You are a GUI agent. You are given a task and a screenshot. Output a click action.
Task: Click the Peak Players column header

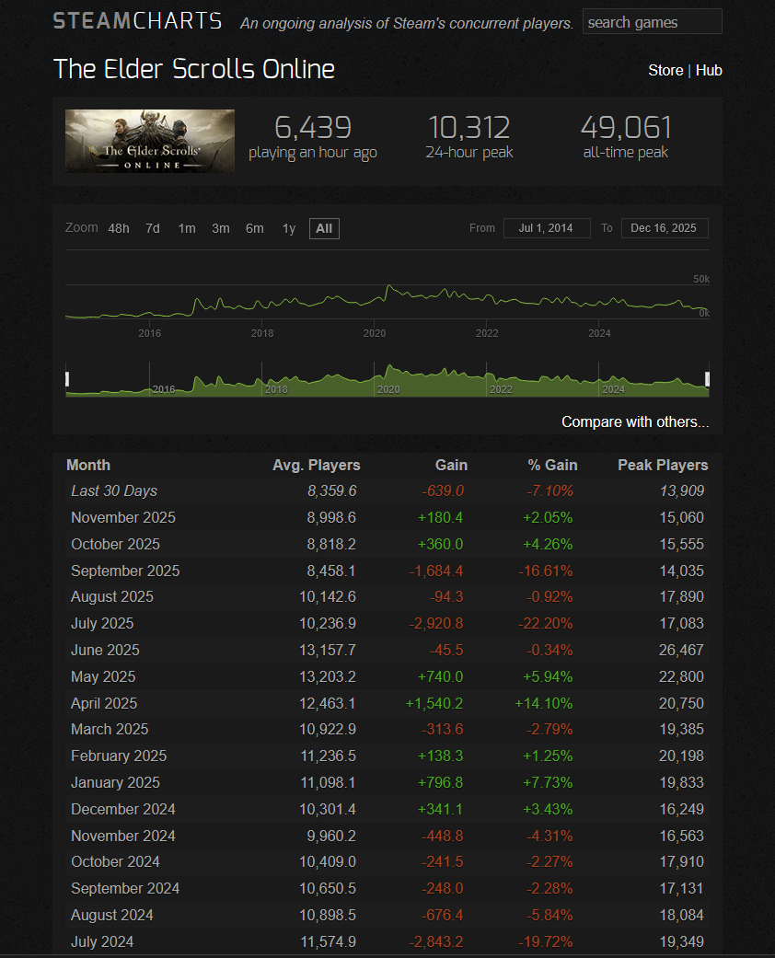click(663, 465)
